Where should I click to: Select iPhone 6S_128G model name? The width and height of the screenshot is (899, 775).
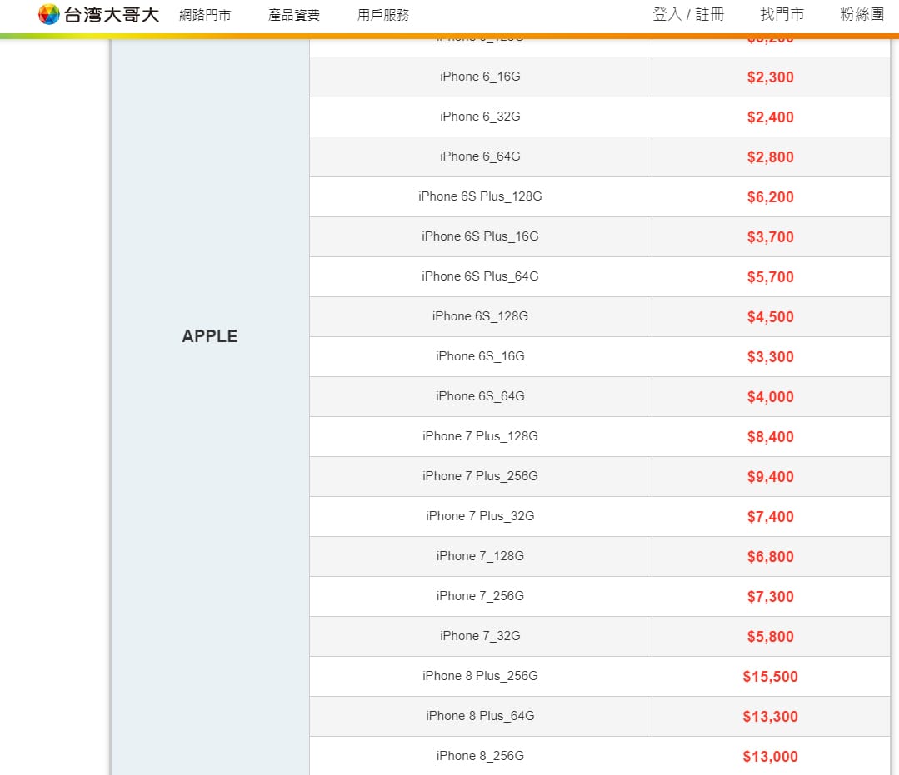coord(480,316)
